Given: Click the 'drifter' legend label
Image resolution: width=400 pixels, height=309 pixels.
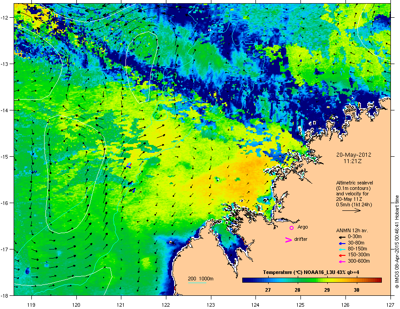Looking at the screenshot, I should pyautogui.click(x=301, y=239).
